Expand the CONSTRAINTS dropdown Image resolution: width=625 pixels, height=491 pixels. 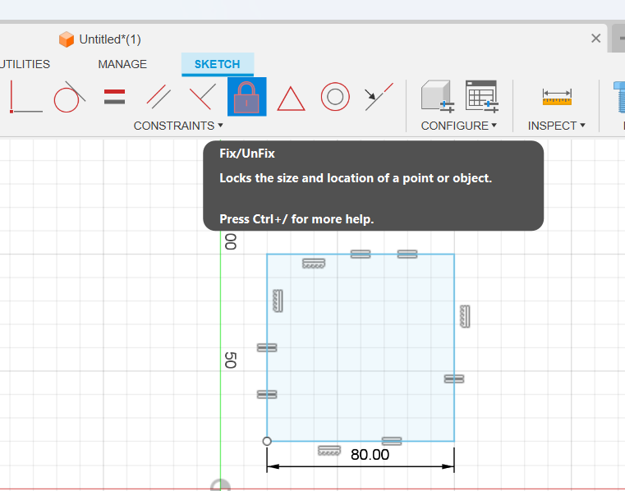coord(178,126)
